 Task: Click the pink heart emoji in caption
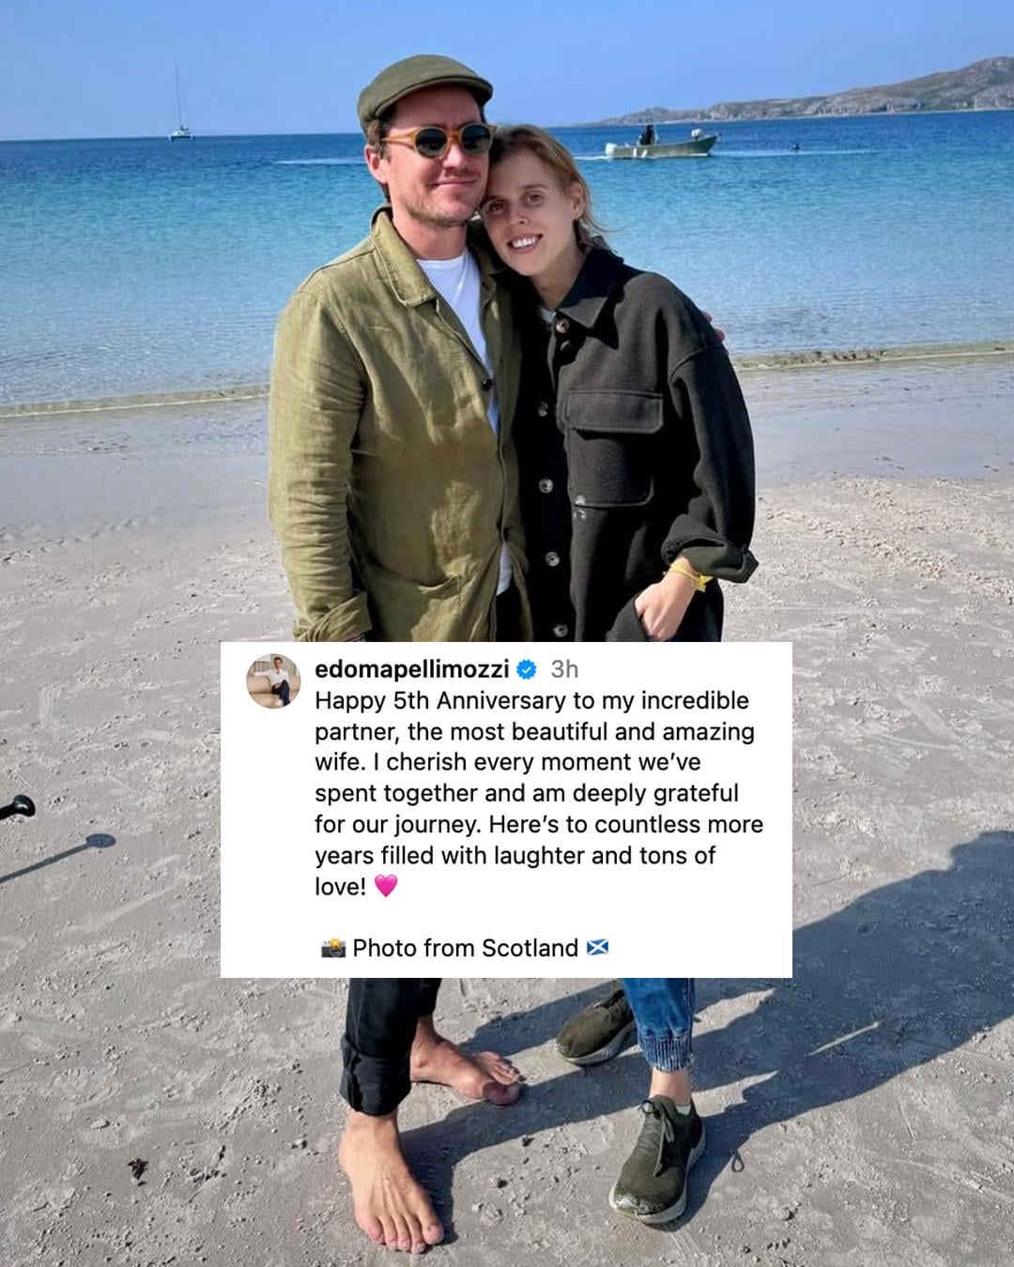click(x=386, y=885)
